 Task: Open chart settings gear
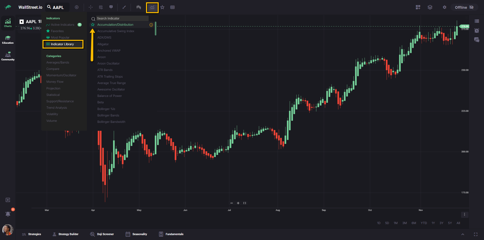444,7
